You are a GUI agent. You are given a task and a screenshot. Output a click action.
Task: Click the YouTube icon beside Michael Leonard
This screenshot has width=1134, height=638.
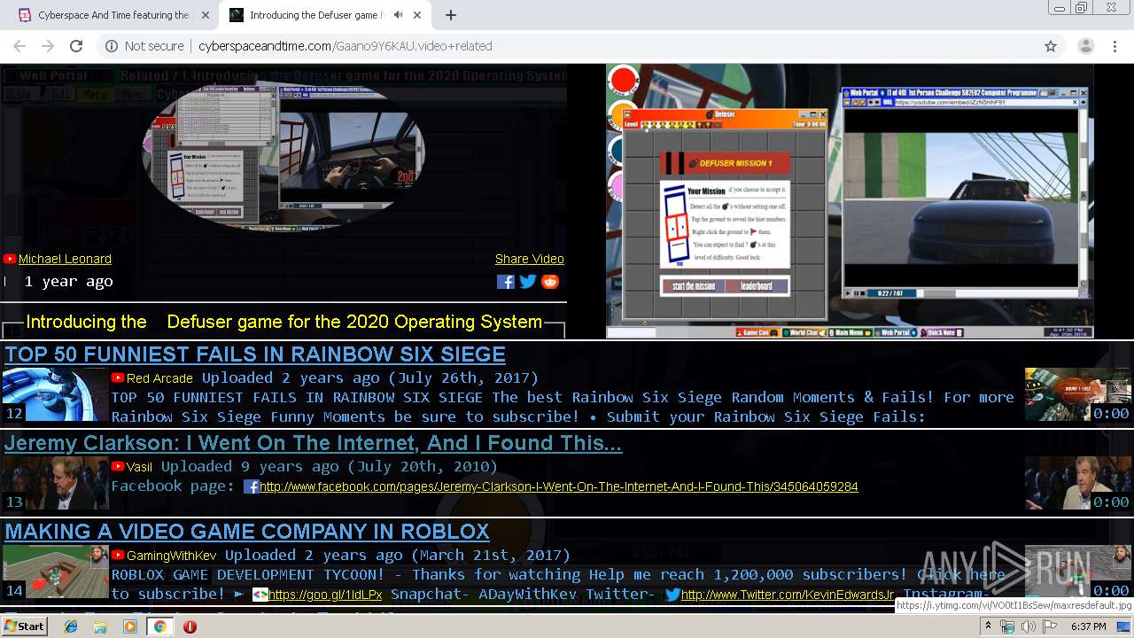pyautogui.click(x=10, y=259)
